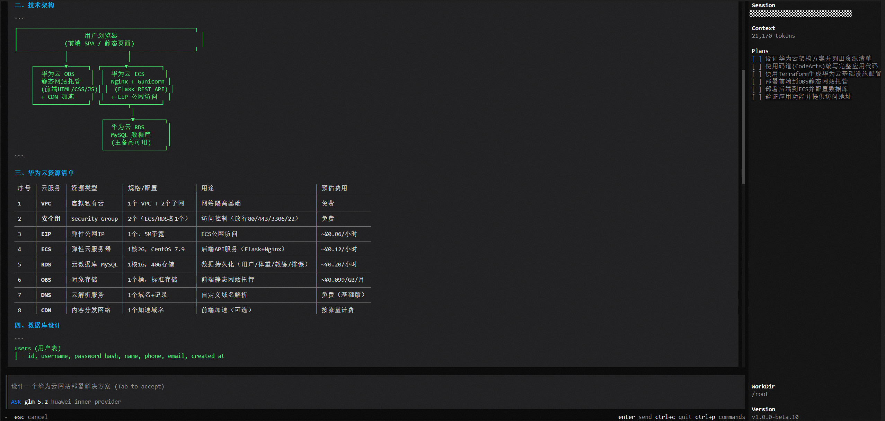Click the 二、技术架构 heading
This screenshot has height=421, width=885.
point(34,5)
